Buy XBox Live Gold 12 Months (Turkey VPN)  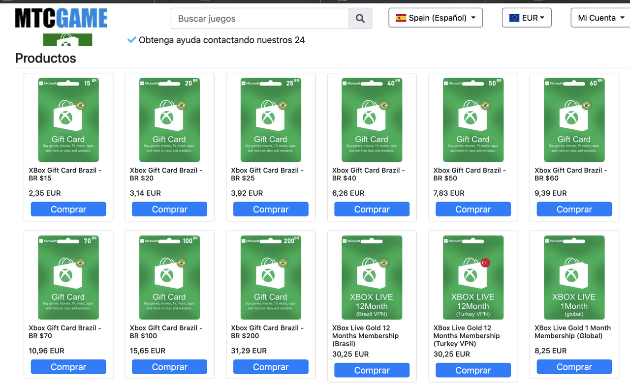click(x=473, y=370)
